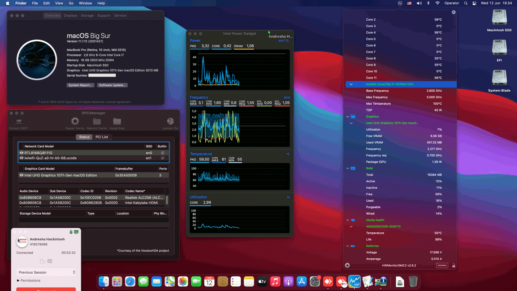
Task: Click the 2500MHz frequency control in HWMonitor
Action: click(442, 265)
